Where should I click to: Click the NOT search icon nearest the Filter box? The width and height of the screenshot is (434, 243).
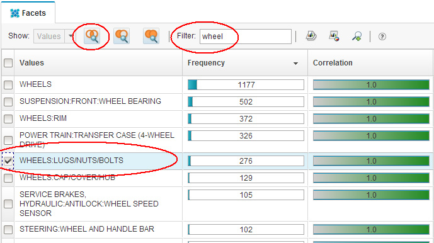(x=151, y=36)
